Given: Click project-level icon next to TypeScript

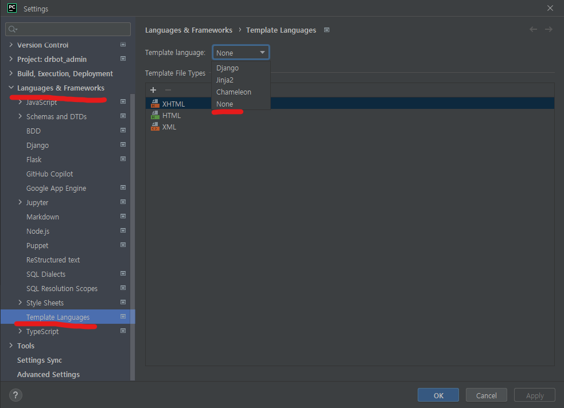Looking at the screenshot, I should click(123, 331).
